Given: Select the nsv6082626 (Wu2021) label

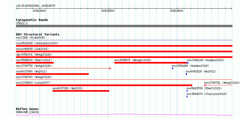Looking at the screenshot, I should tap(201, 71).
